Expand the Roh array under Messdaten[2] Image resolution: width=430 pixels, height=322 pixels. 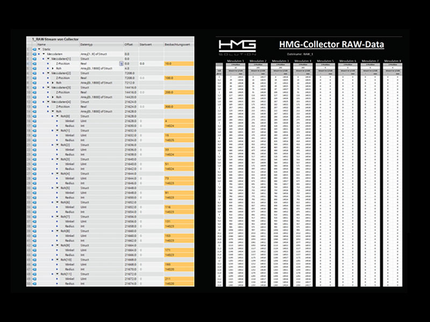(x=53, y=83)
